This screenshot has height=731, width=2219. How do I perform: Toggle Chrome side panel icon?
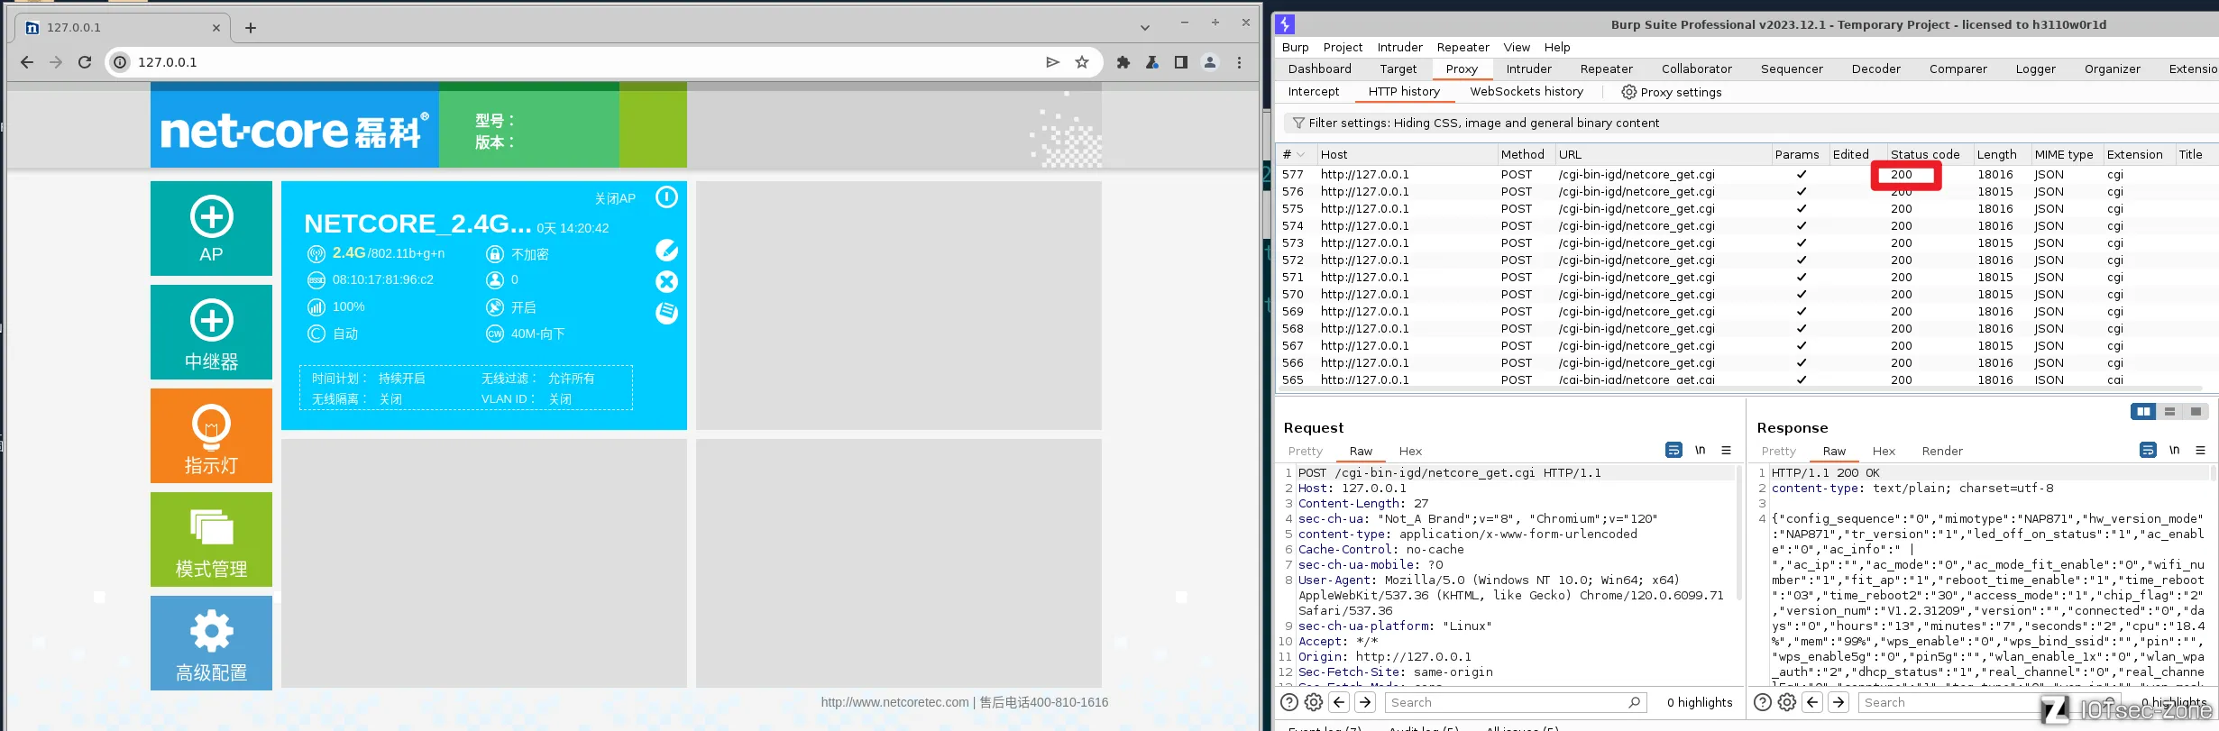[x=1181, y=62]
